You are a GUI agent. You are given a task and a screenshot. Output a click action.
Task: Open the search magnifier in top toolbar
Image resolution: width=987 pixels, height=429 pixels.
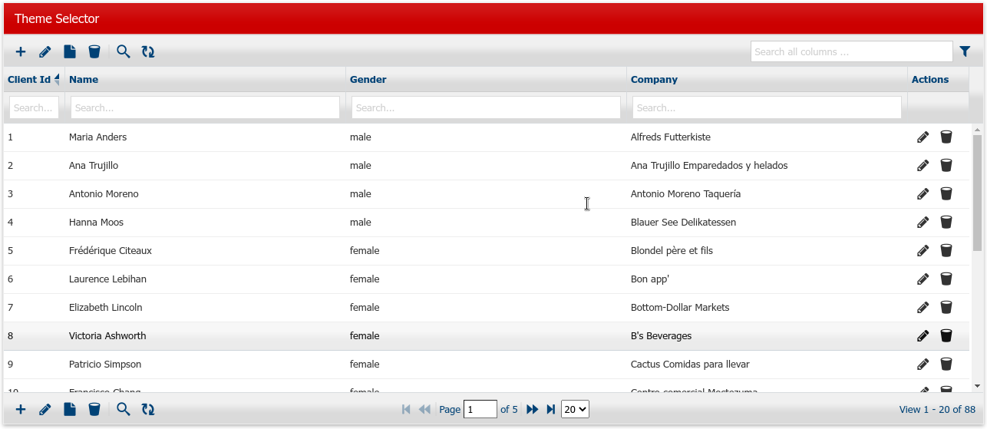coord(124,52)
